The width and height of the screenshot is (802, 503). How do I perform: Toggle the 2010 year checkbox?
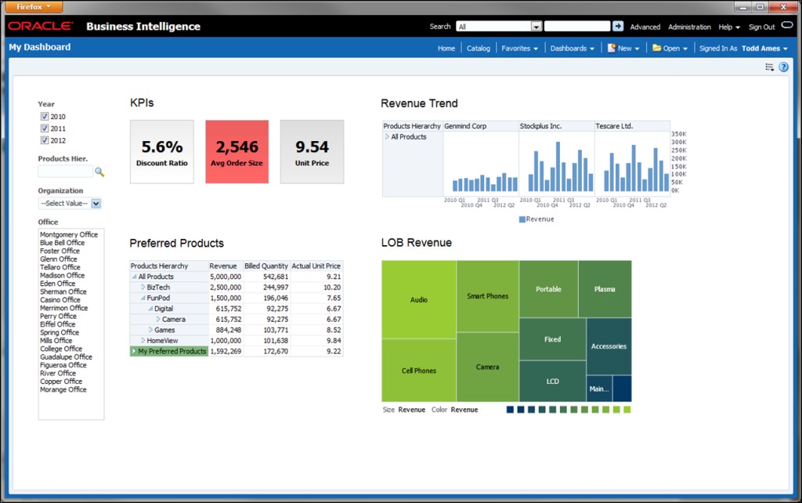[x=45, y=117]
